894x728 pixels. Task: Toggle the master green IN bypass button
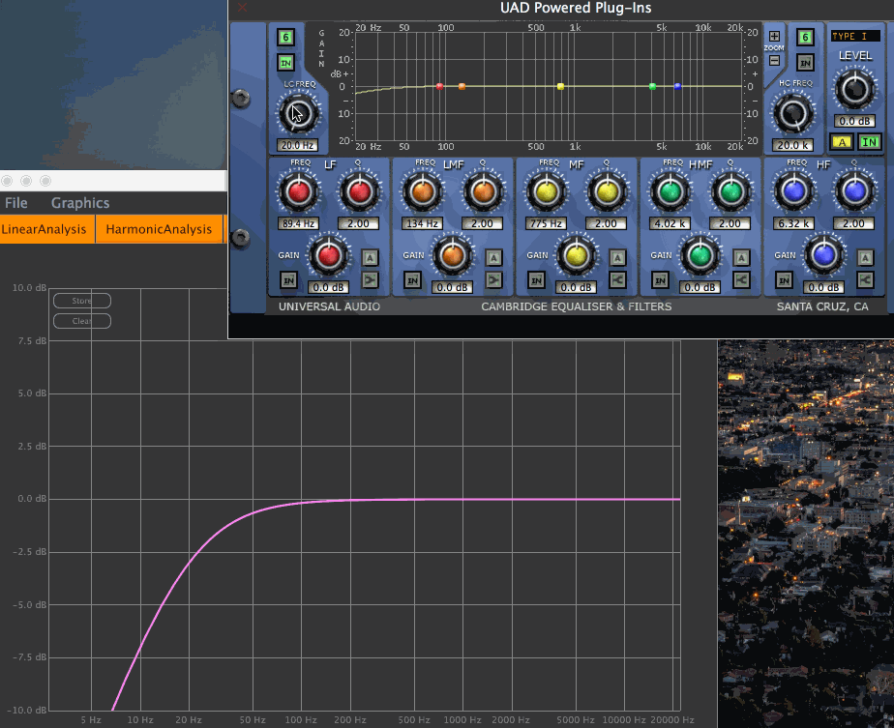pos(870,142)
